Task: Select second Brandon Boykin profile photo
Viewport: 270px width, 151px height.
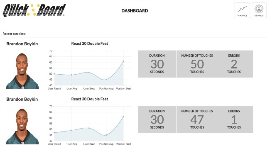Action: coord(22,127)
